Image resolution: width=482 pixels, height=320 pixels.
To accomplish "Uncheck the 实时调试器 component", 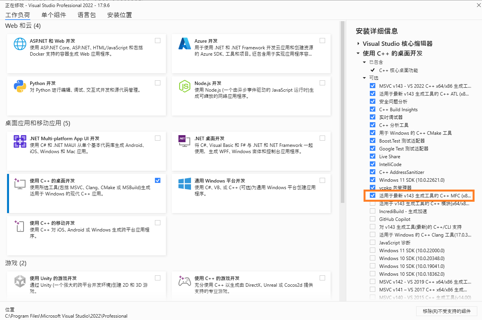I will coord(372,117).
